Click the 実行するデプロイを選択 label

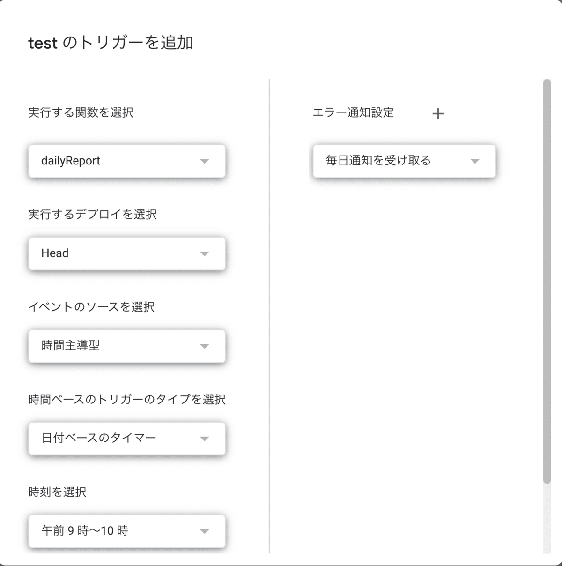[92, 215]
